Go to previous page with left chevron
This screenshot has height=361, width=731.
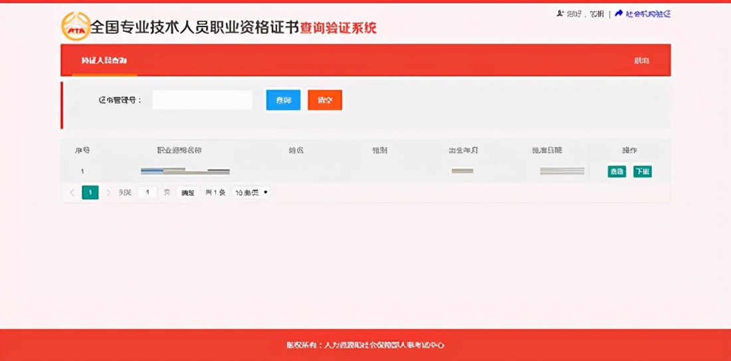point(72,192)
